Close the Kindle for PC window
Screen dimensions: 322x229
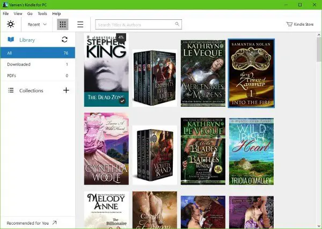(314, 5)
